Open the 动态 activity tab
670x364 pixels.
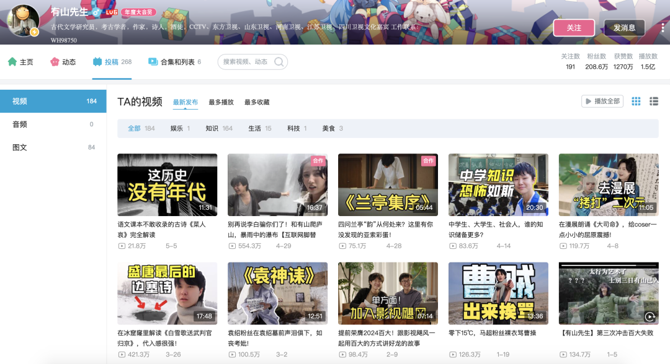point(63,62)
